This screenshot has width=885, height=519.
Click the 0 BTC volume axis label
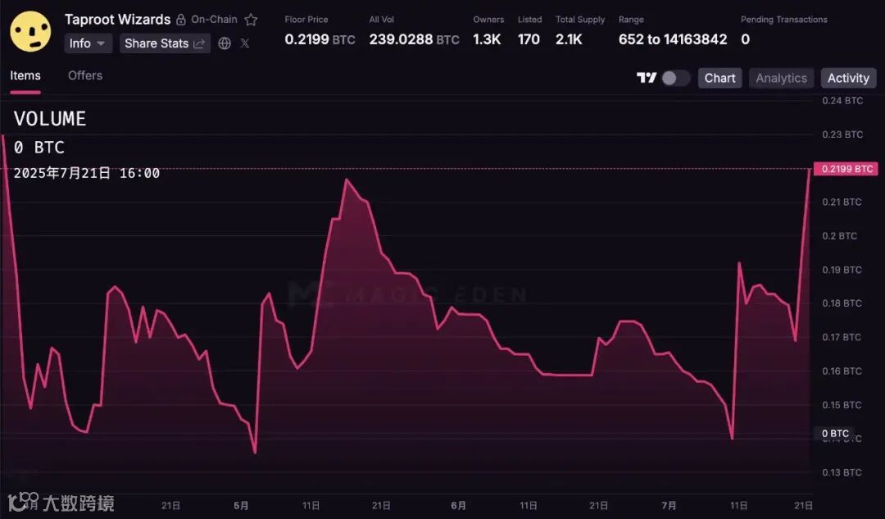(x=835, y=434)
